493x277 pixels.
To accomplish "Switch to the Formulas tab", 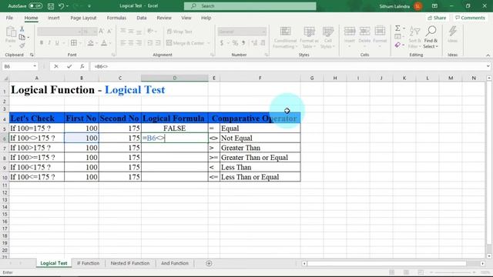I will (x=116, y=18).
